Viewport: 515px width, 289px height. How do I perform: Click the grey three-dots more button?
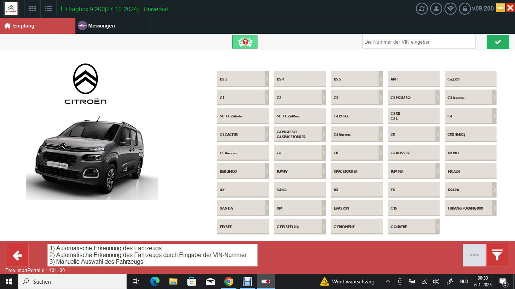coord(474,255)
